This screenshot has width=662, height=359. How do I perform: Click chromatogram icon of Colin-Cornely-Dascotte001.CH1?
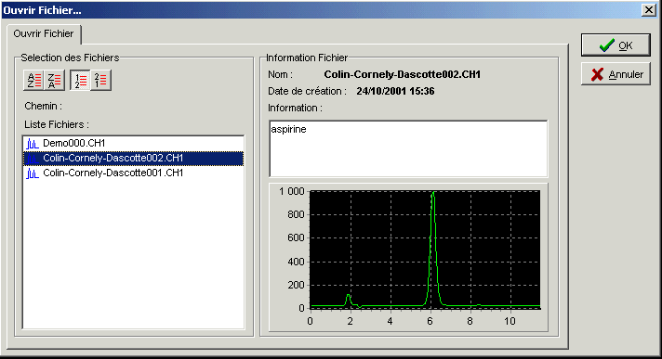point(33,173)
